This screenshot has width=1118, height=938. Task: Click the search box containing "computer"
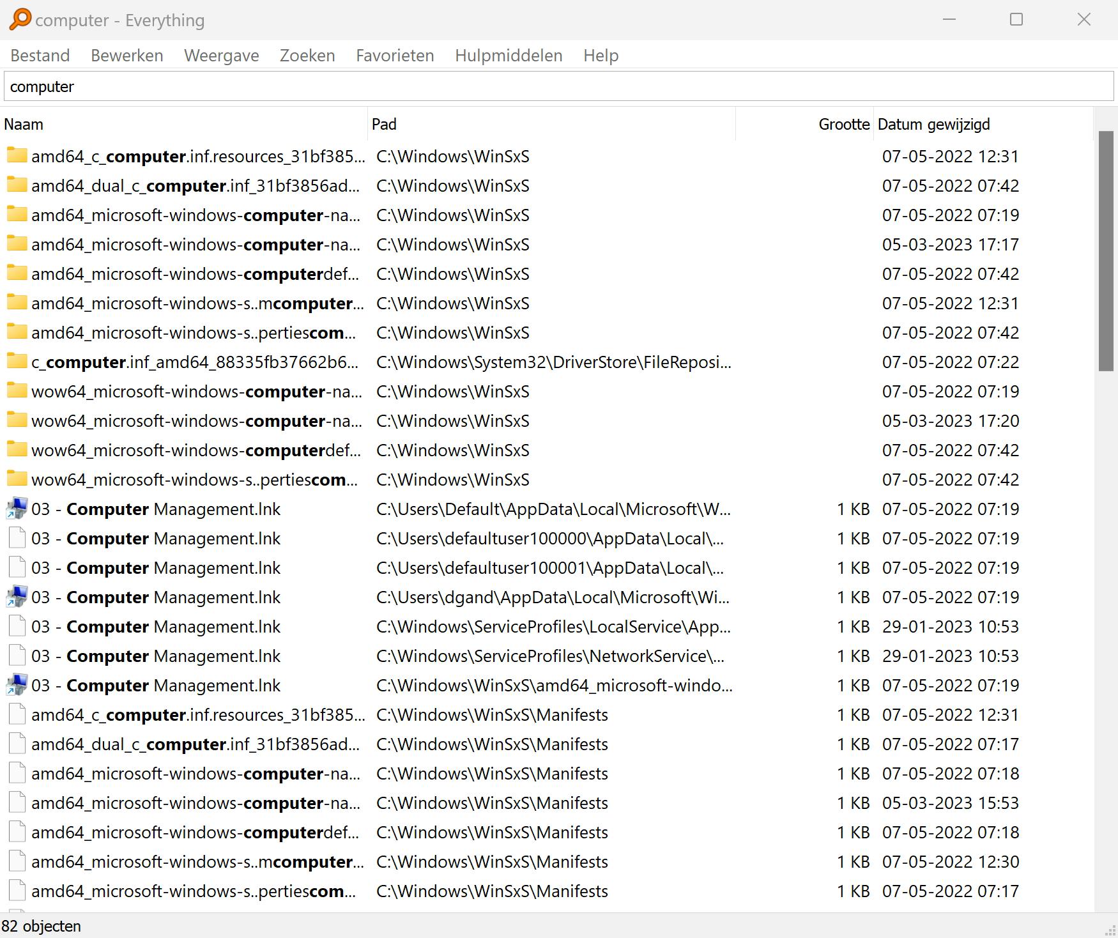coord(559,86)
